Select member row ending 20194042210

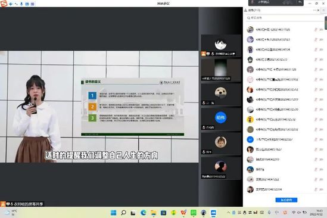tap(285, 160)
